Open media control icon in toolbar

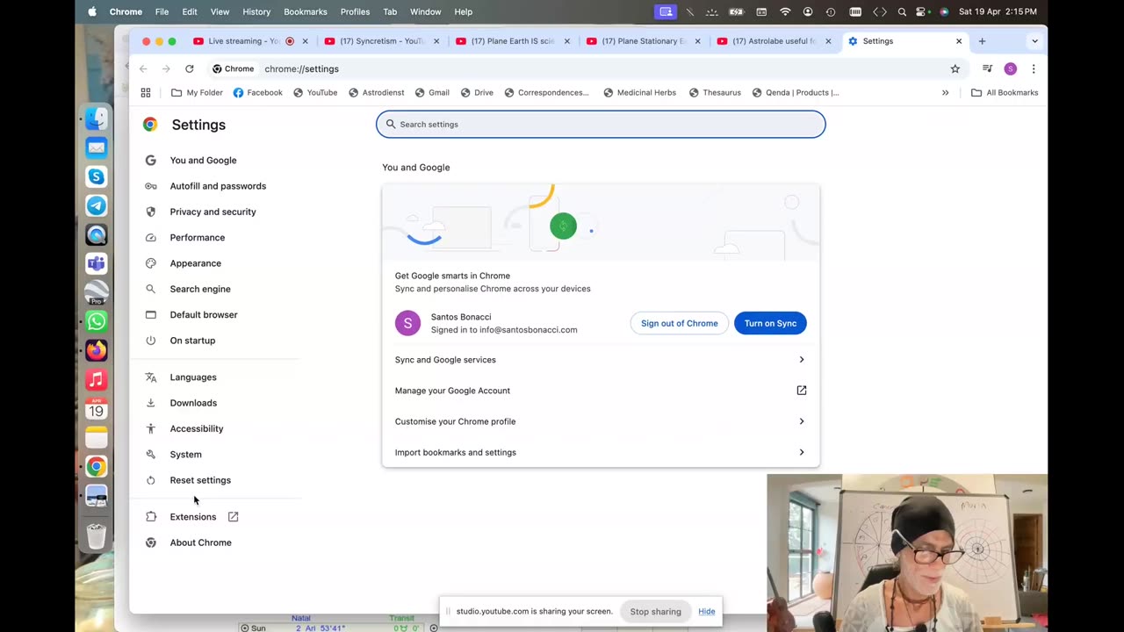pyautogui.click(x=987, y=68)
